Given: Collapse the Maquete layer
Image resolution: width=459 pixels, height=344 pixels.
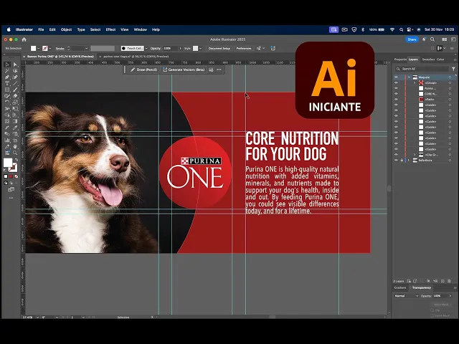Looking at the screenshot, I should pyautogui.click(x=409, y=77).
